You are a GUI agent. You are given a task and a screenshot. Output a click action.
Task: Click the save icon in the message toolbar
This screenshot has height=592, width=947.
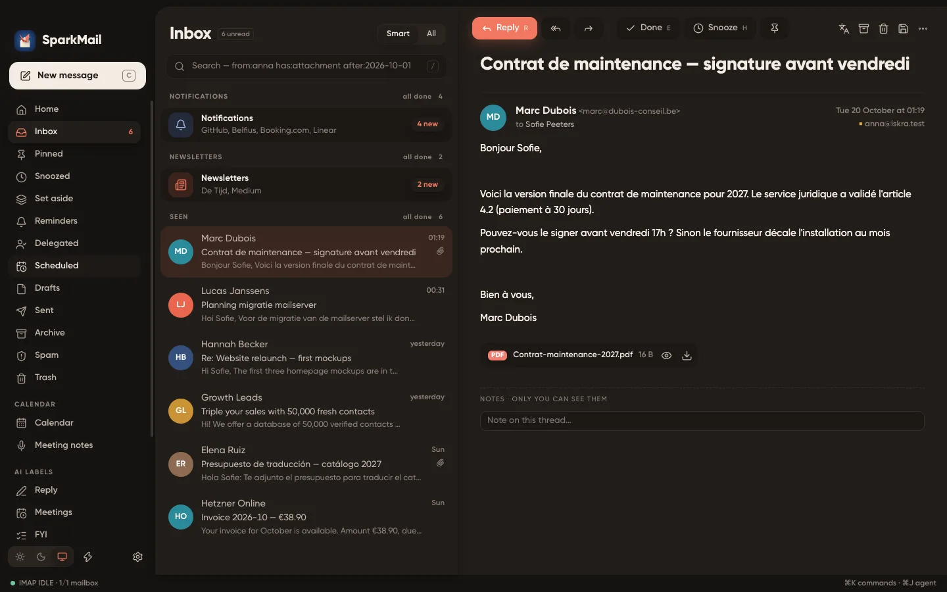pyautogui.click(x=903, y=28)
